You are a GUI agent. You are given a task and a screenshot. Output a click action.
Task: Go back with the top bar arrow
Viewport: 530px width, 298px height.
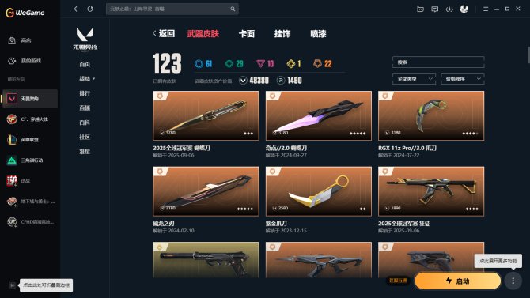[x=75, y=9]
